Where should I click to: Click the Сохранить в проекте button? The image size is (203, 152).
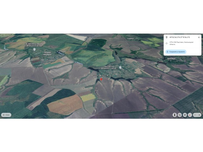tap(176, 52)
